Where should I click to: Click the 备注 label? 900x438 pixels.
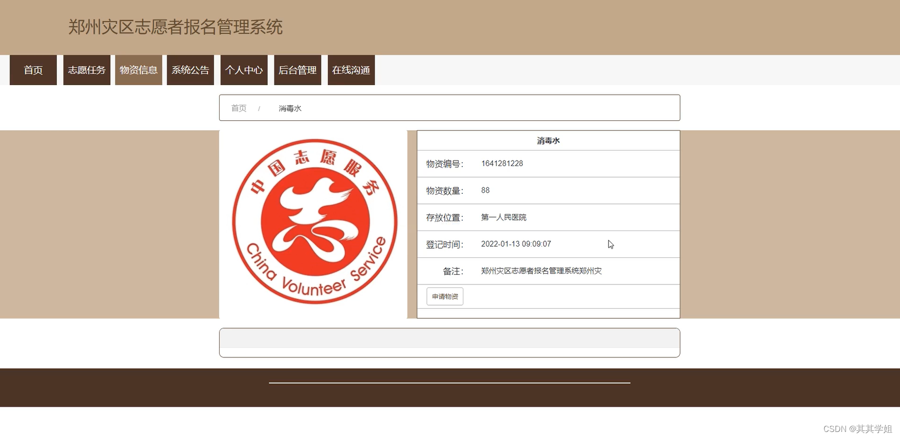[453, 271]
